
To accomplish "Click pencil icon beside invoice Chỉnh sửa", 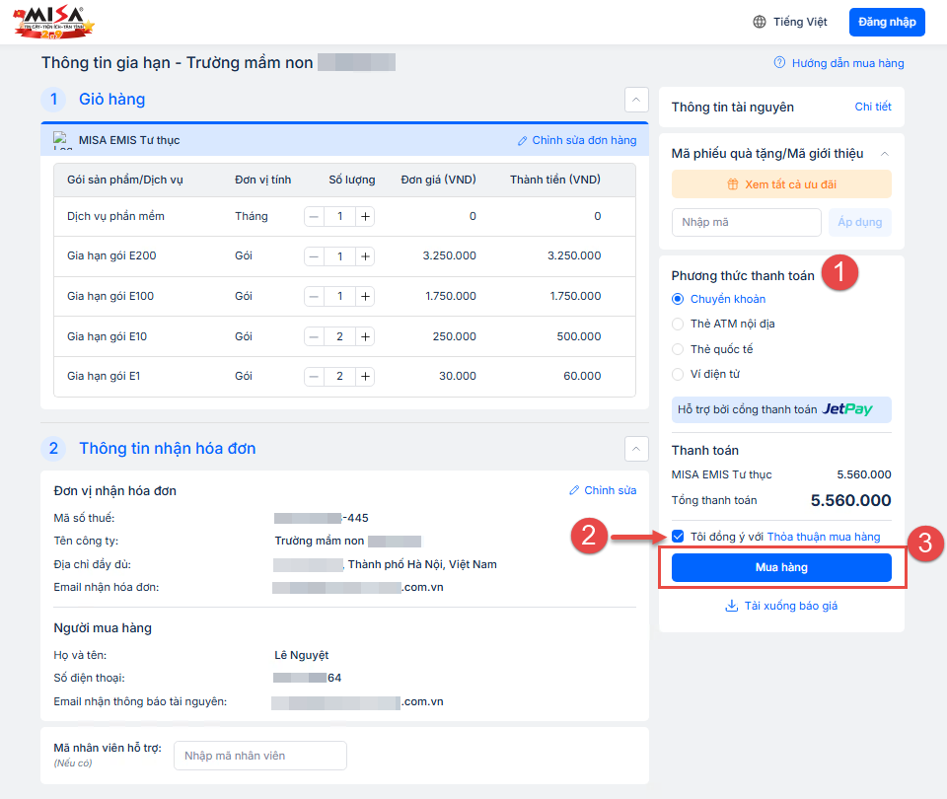I will coord(574,490).
